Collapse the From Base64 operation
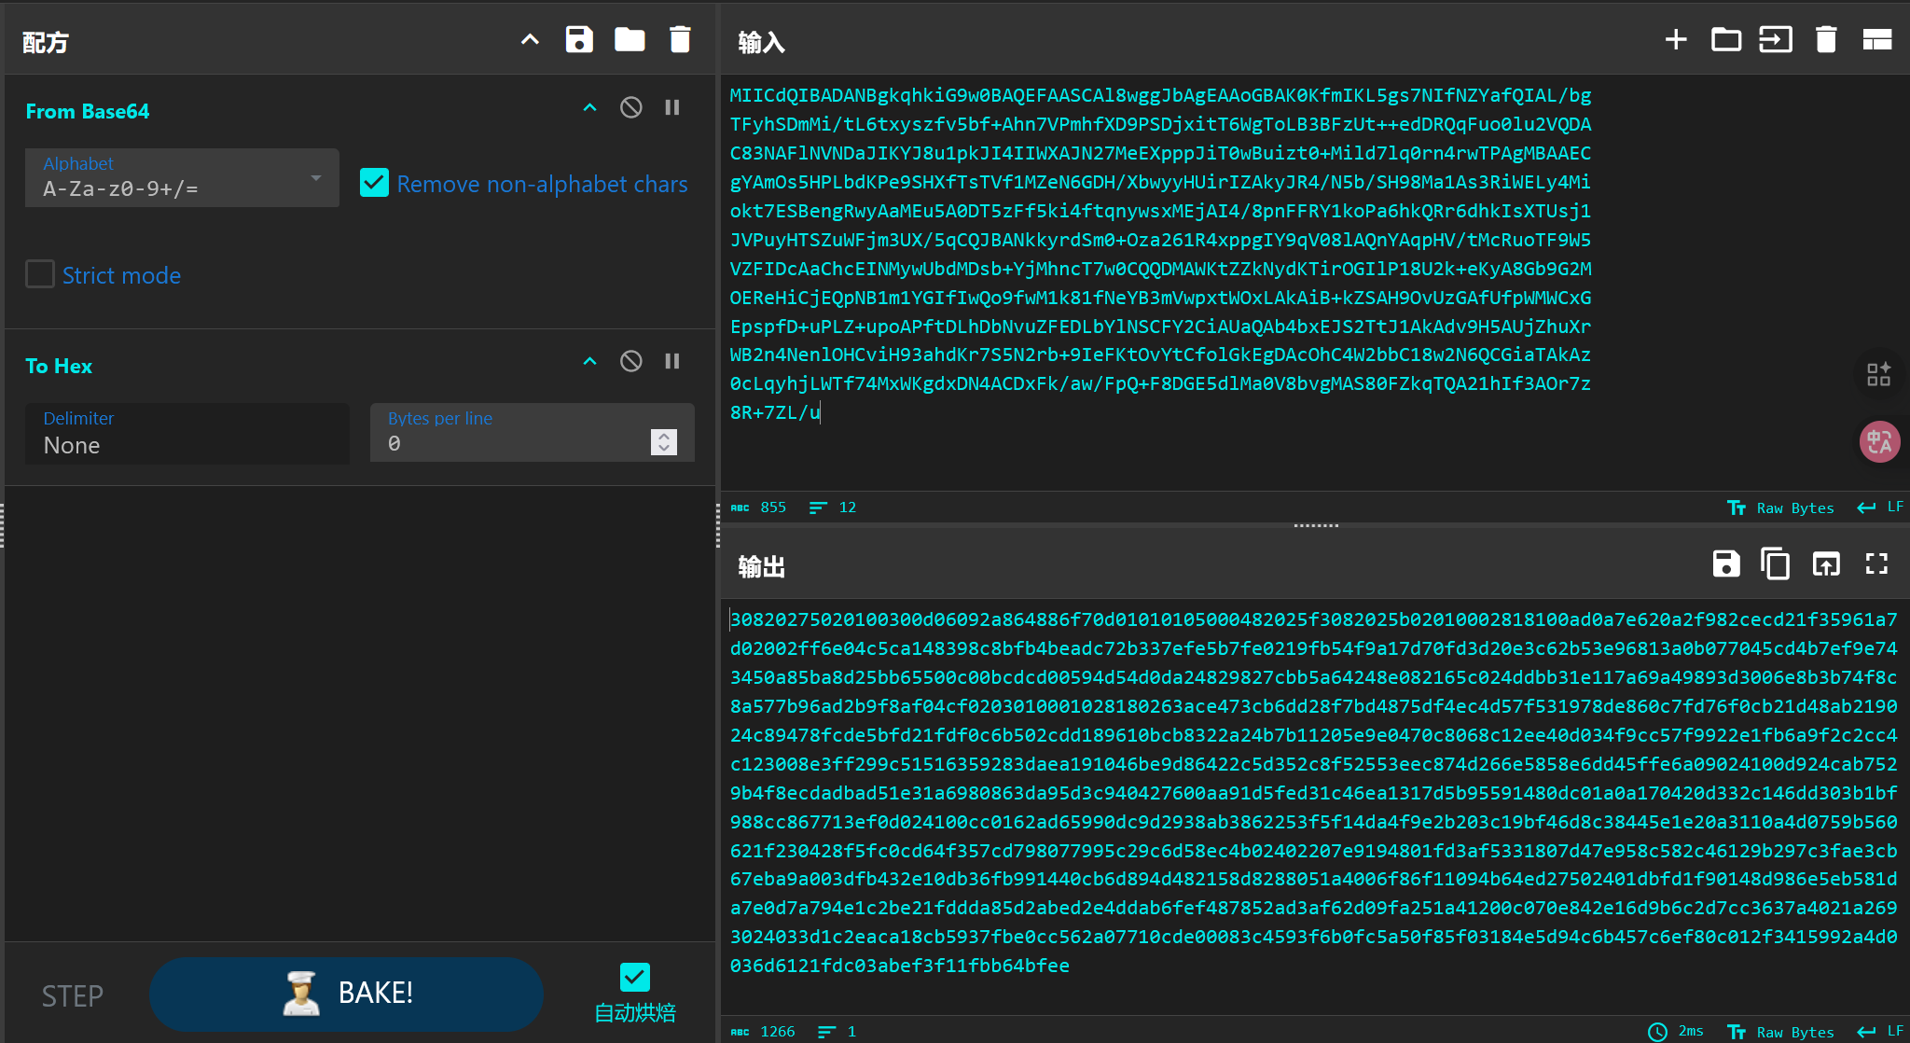Viewport: 1910px width, 1043px height. point(589,108)
